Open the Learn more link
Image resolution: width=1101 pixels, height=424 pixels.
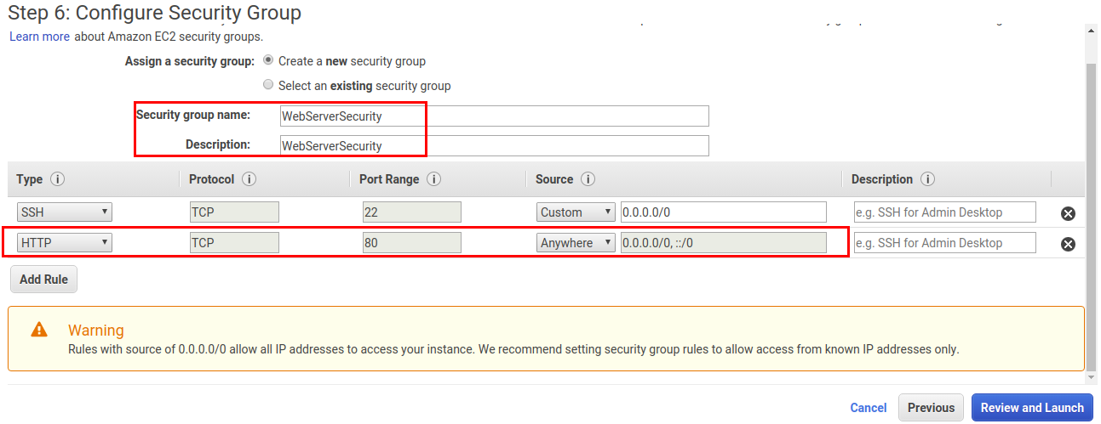point(39,37)
